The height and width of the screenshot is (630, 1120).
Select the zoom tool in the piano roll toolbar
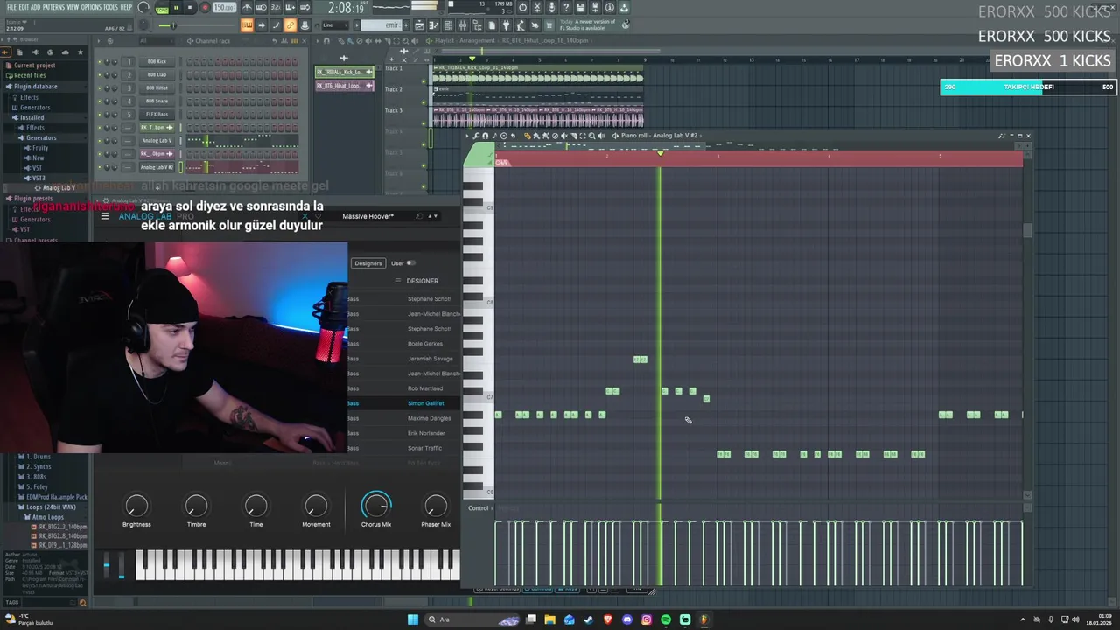[x=592, y=136]
